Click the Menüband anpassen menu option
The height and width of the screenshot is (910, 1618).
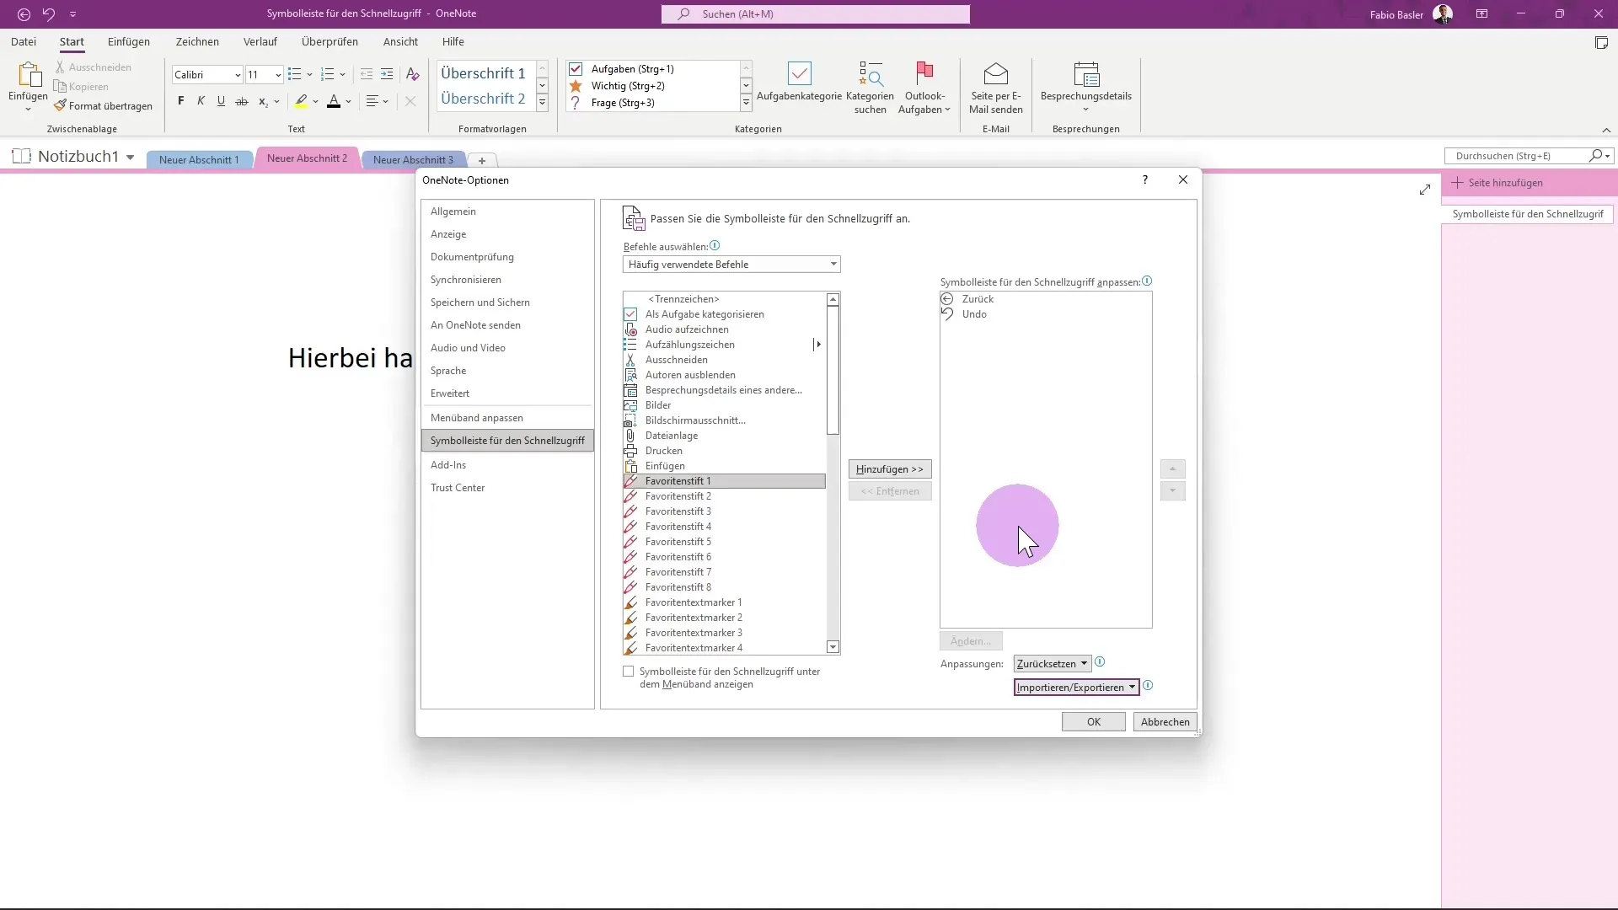click(478, 418)
